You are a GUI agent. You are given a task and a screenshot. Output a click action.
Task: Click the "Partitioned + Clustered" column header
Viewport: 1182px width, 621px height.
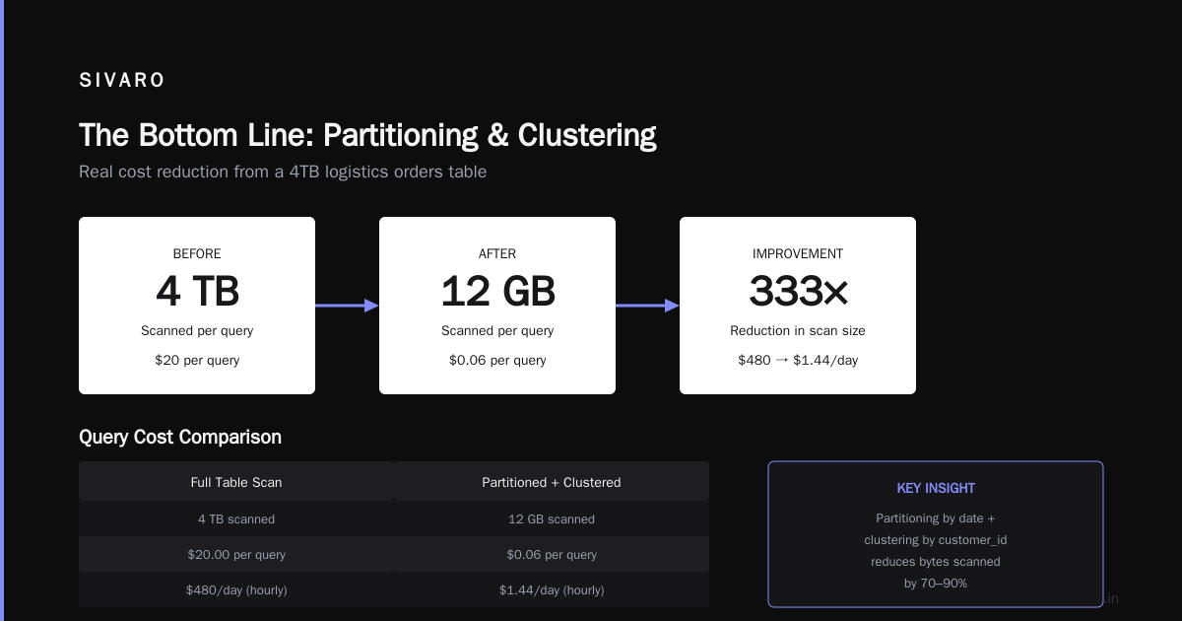click(552, 482)
